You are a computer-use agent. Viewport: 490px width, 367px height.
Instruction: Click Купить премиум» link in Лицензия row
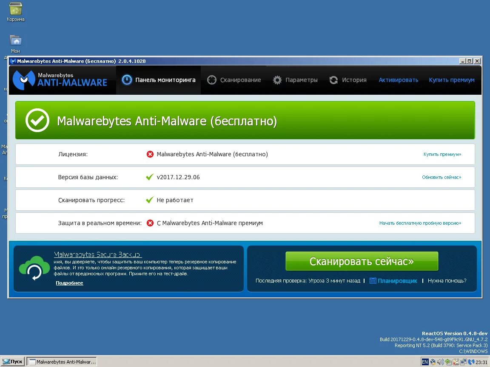442,154
